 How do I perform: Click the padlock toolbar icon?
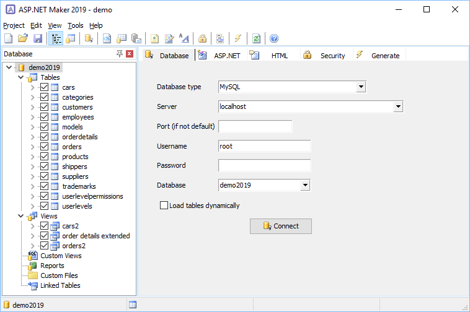(202, 38)
